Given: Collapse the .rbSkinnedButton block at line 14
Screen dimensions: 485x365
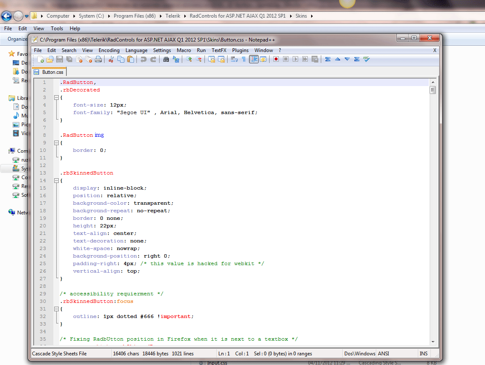Looking at the screenshot, I should coord(56,180).
